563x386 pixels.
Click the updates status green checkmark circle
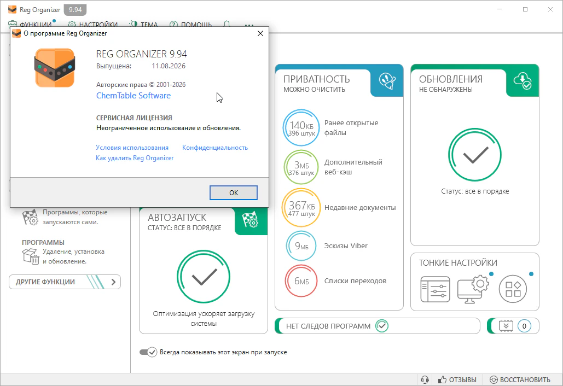pyautogui.click(x=475, y=155)
